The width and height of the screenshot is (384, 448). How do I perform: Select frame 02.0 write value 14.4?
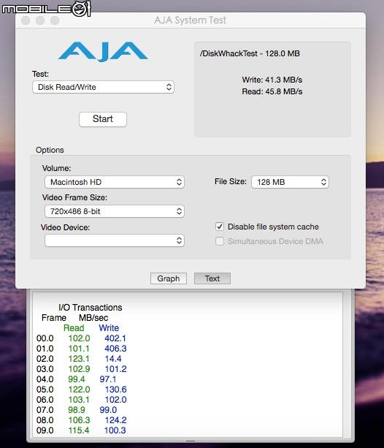click(113, 359)
